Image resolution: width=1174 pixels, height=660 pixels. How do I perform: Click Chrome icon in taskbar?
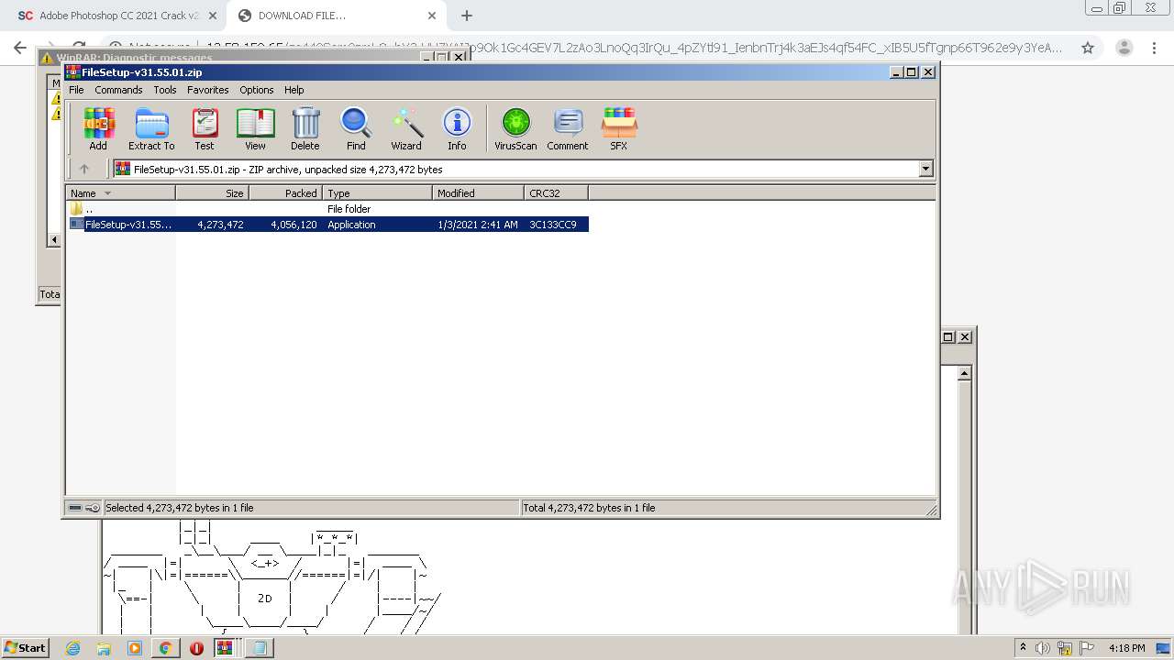pyautogui.click(x=166, y=648)
